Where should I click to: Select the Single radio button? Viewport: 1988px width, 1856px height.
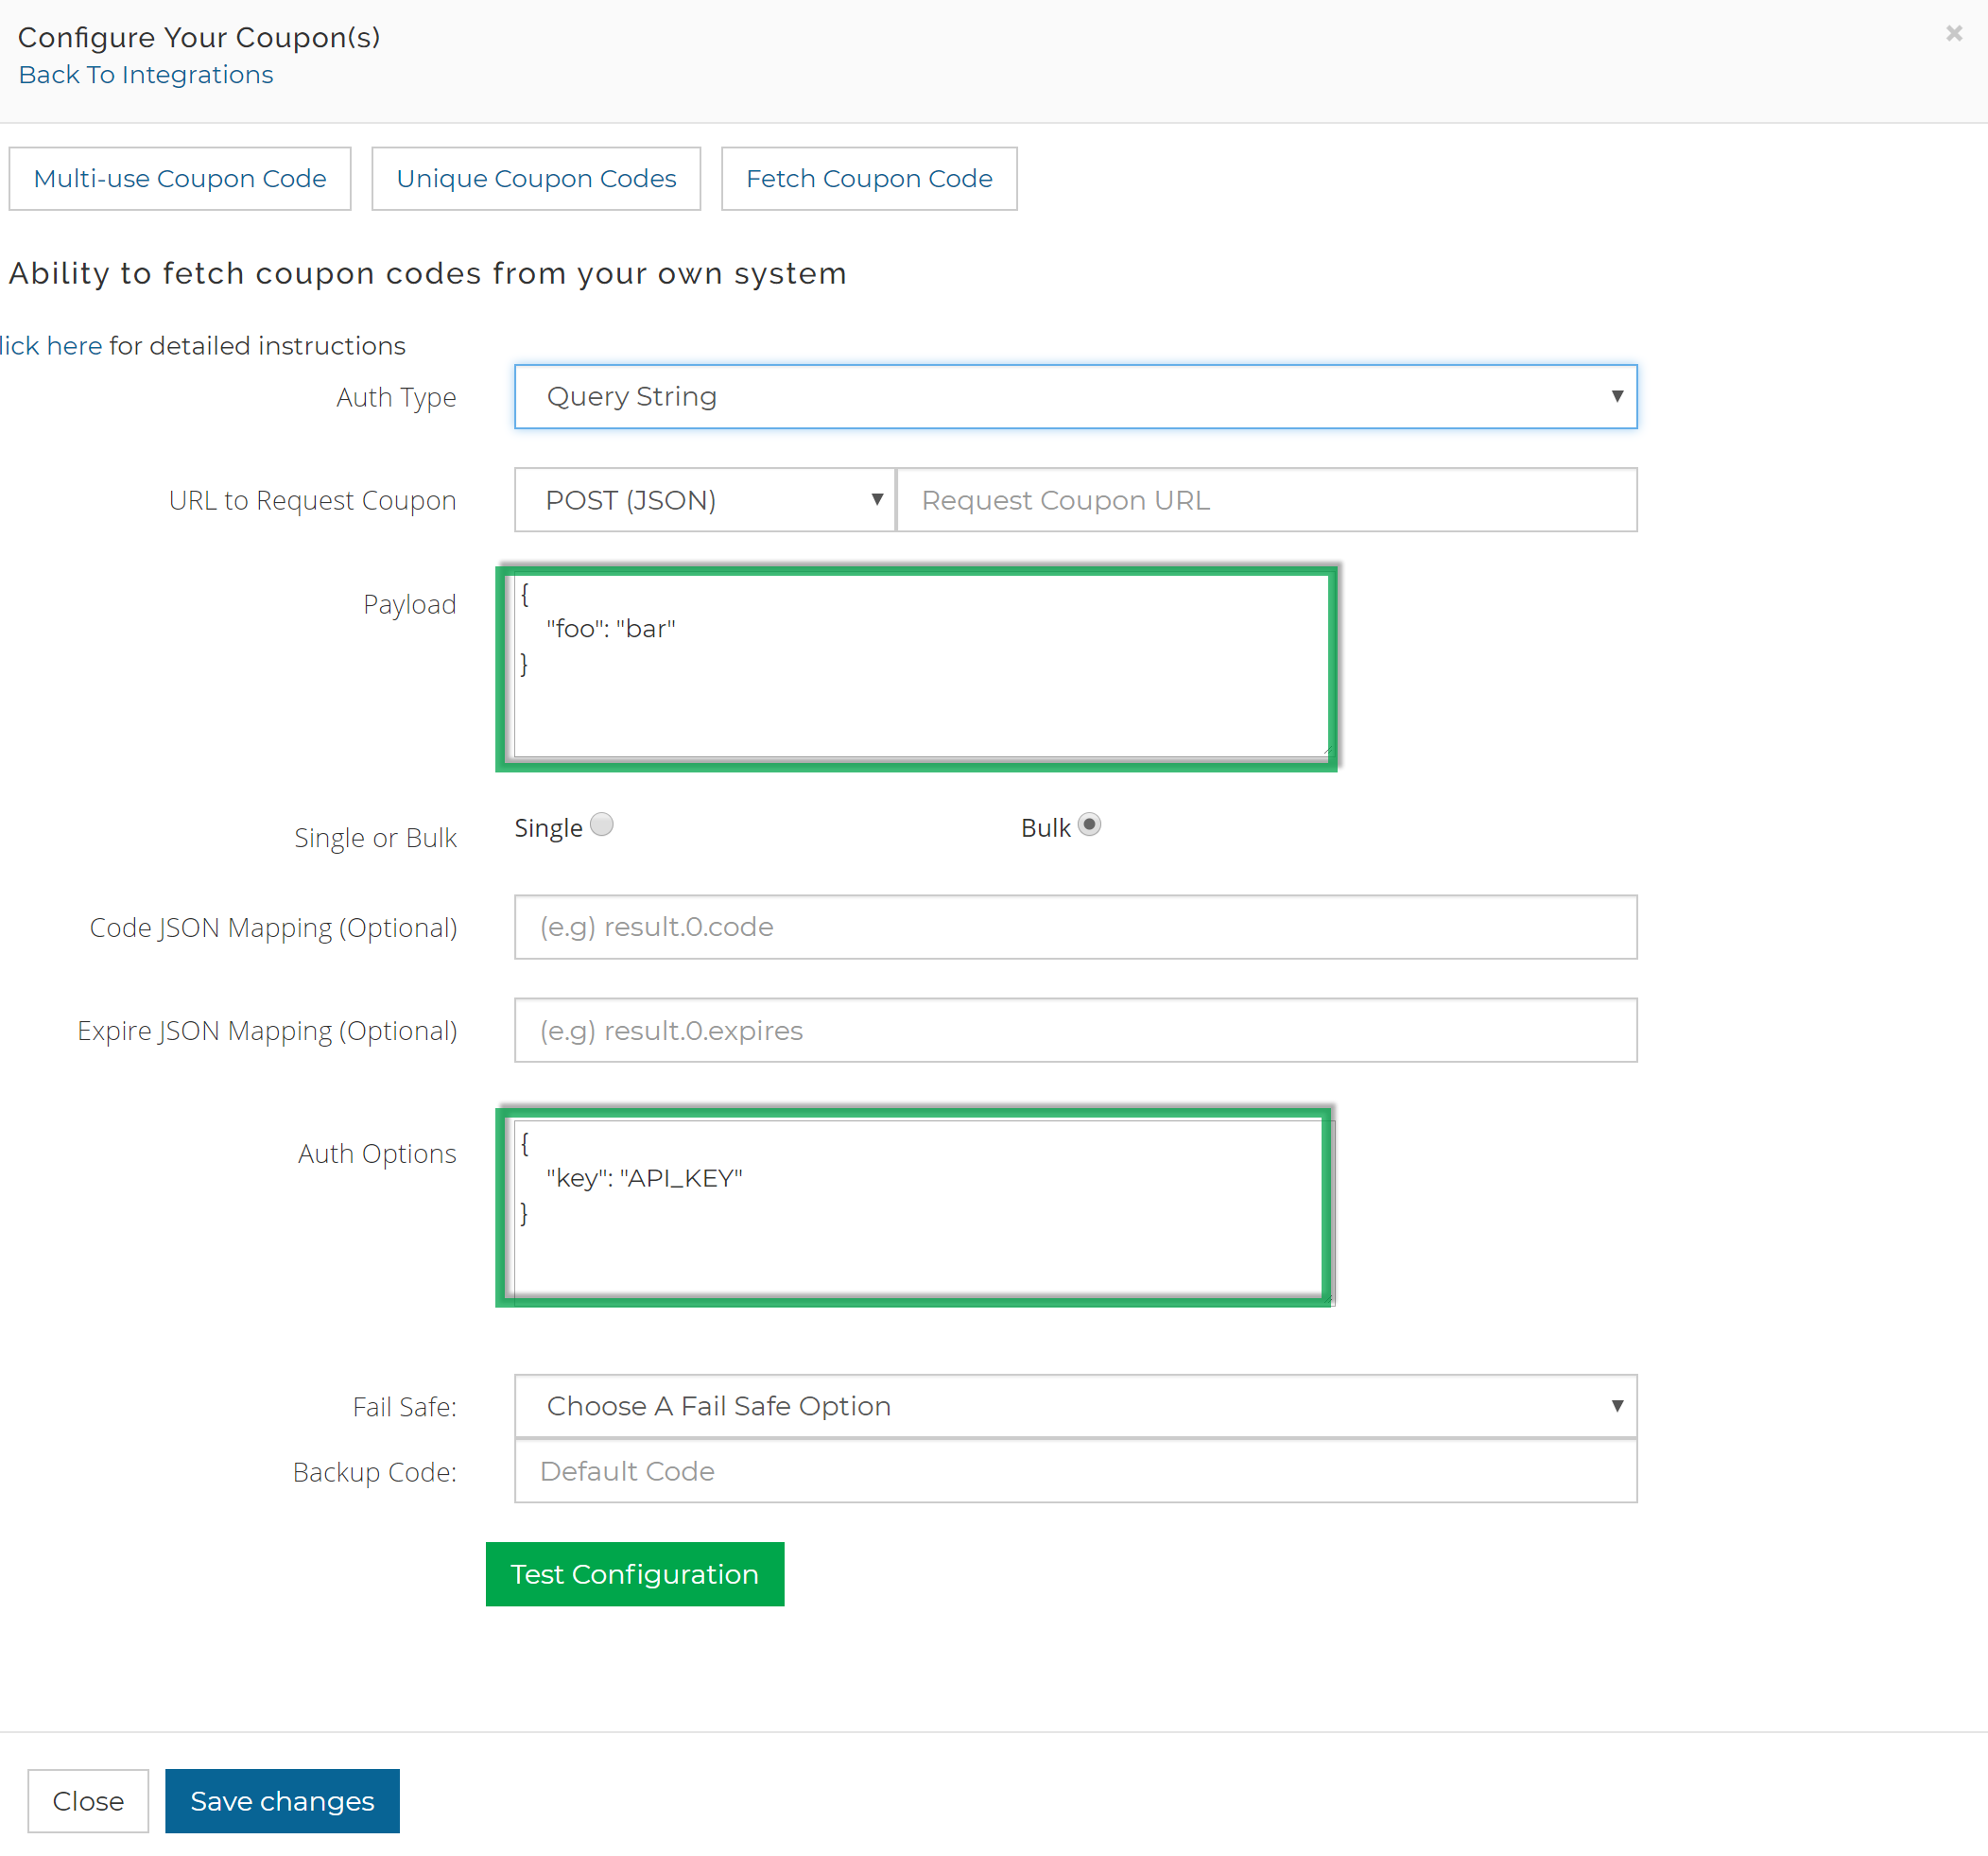point(601,824)
